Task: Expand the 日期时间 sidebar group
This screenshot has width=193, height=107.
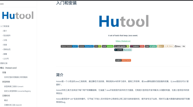Action: coord(6,96)
